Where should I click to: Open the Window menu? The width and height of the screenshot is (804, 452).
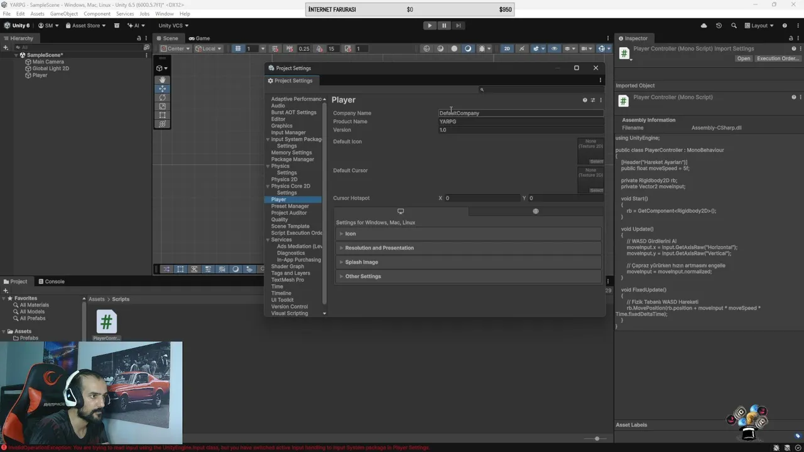coord(165,13)
